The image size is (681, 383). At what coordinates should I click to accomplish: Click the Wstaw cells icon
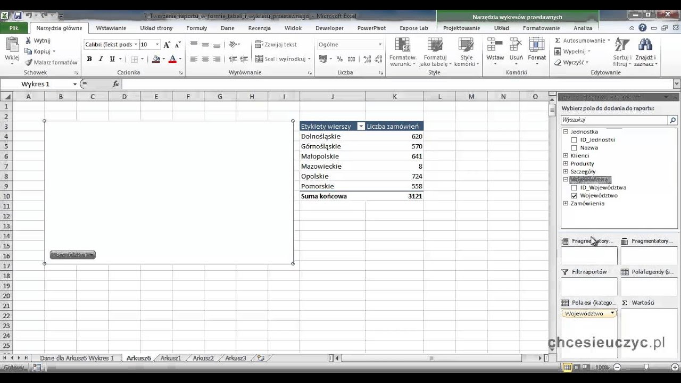point(495,45)
